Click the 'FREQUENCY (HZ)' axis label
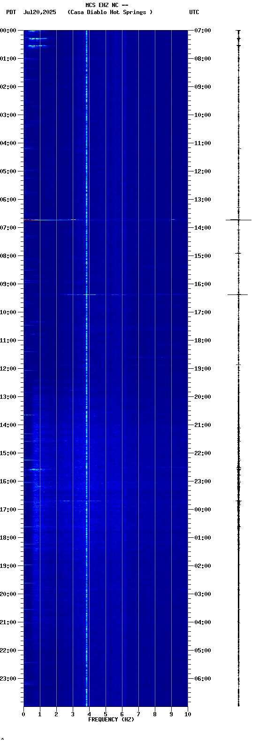The width and height of the screenshot is (259, 744). coord(111,720)
